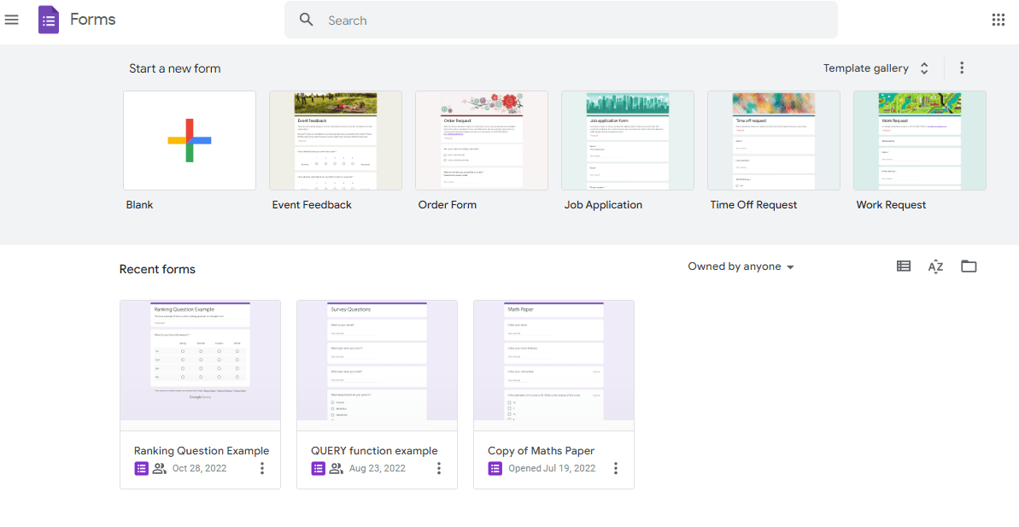Click the form icon under QUERY function example
Screen dimensions: 1019x527
tap(318, 468)
